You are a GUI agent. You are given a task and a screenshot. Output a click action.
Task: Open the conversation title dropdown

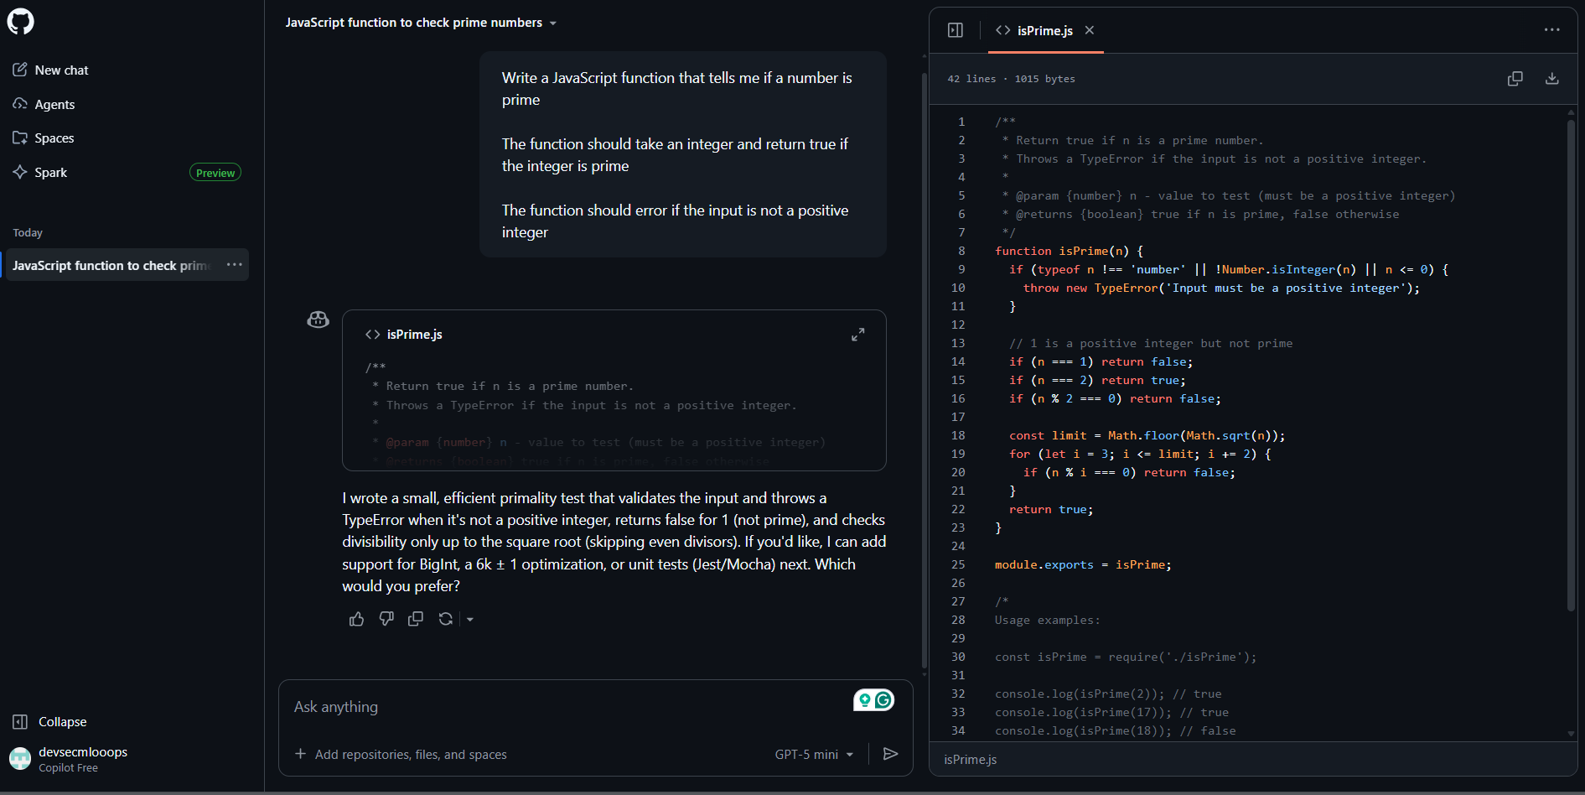(x=552, y=23)
